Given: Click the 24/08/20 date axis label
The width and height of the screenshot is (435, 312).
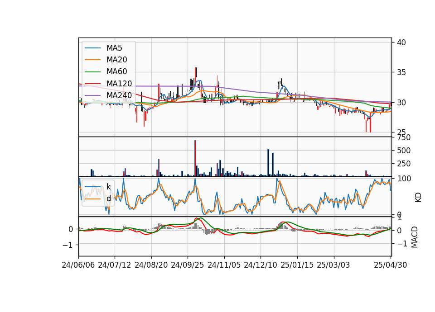Looking at the screenshot, I should tap(151, 265).
